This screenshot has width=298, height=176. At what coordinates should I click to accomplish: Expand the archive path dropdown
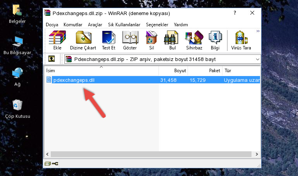[x=258, y=59]
